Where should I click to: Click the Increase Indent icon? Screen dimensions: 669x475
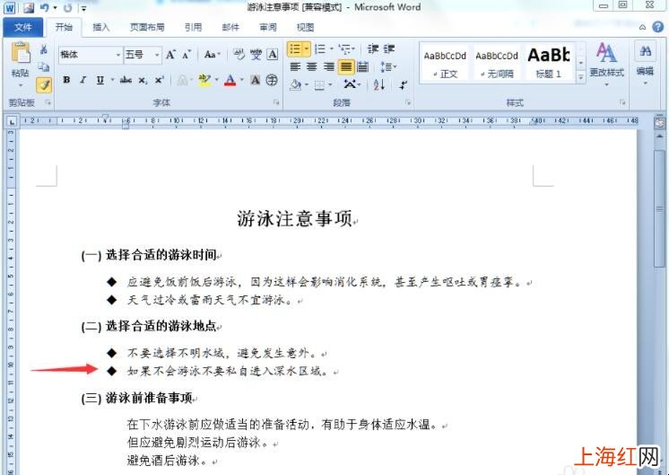click(x=388, y=48)
